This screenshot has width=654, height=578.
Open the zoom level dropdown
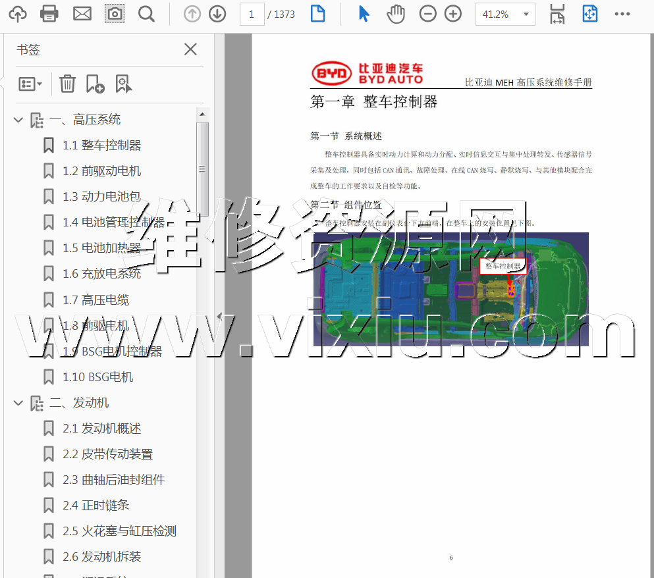tap(526, 14)
